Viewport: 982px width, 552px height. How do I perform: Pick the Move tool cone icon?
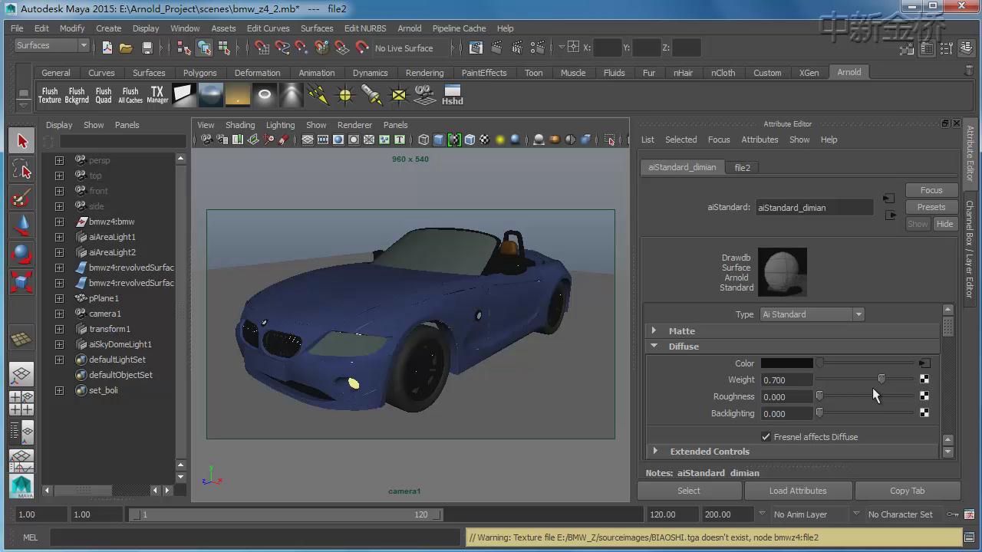coord(21,225)
